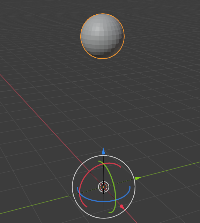Click the 3D cursor at the gizmo center
This screenshot has height=223, width=200.
[104, 187]
